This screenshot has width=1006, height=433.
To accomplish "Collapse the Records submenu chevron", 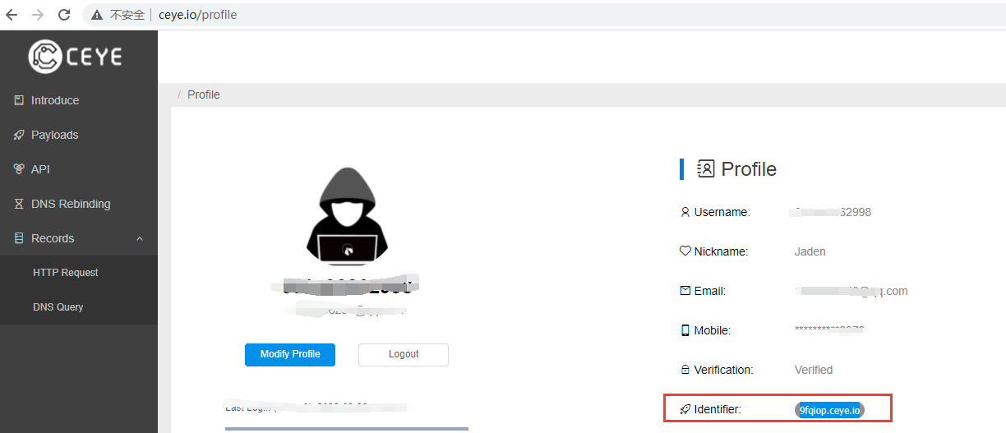I will (140, 238).
